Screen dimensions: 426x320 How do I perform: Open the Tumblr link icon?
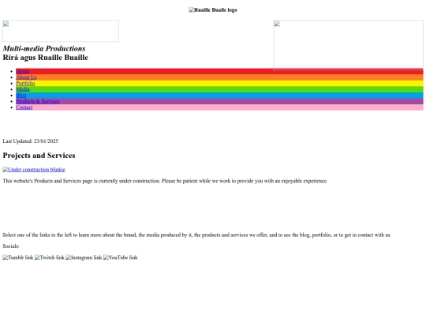point(18,258)
